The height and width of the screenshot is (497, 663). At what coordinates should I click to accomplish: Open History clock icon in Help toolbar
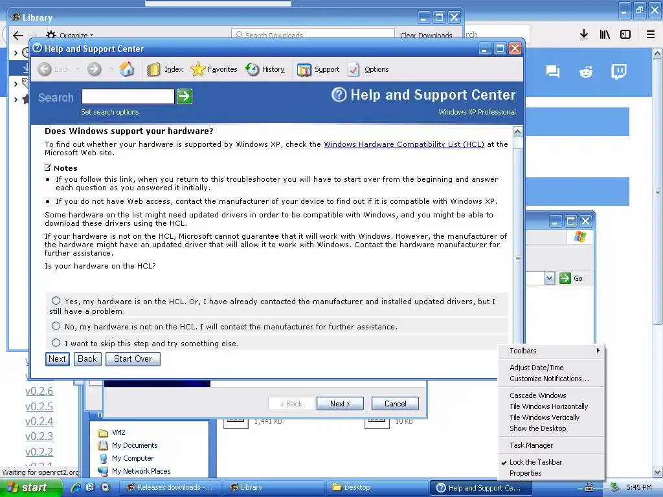point(253,69)
